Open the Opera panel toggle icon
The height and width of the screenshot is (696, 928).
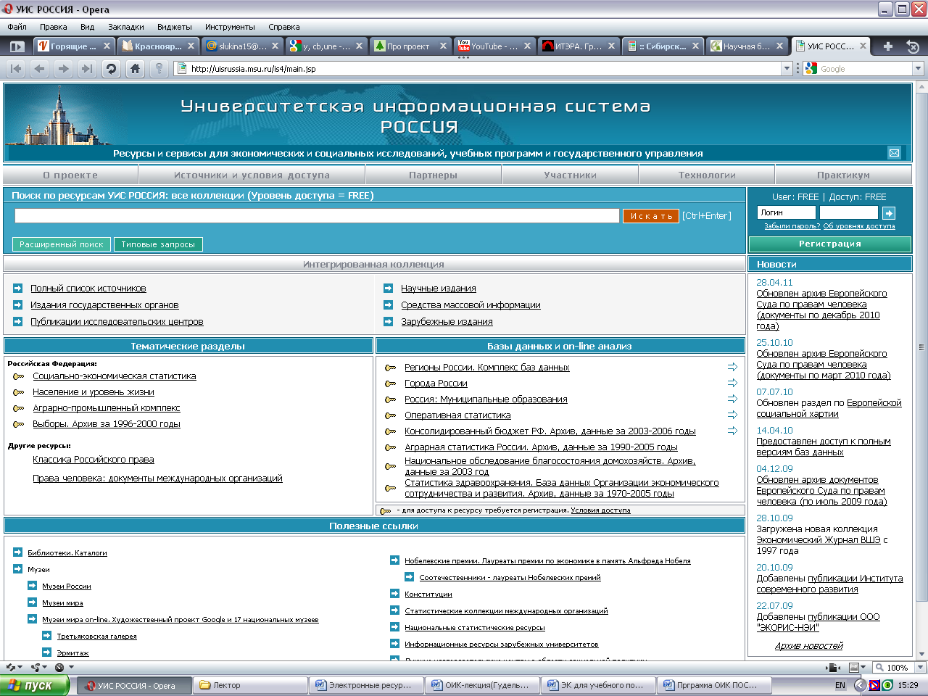point(17,46)
